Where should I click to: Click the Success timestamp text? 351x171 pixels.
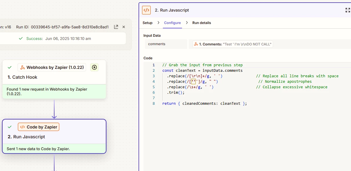pyautogui.click(x=68, y=38)
